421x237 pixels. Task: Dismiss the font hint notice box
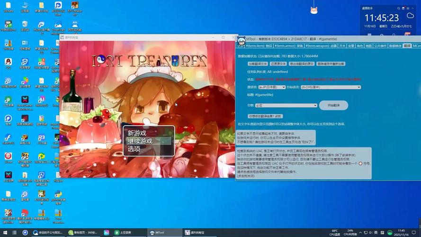point(276,137)
